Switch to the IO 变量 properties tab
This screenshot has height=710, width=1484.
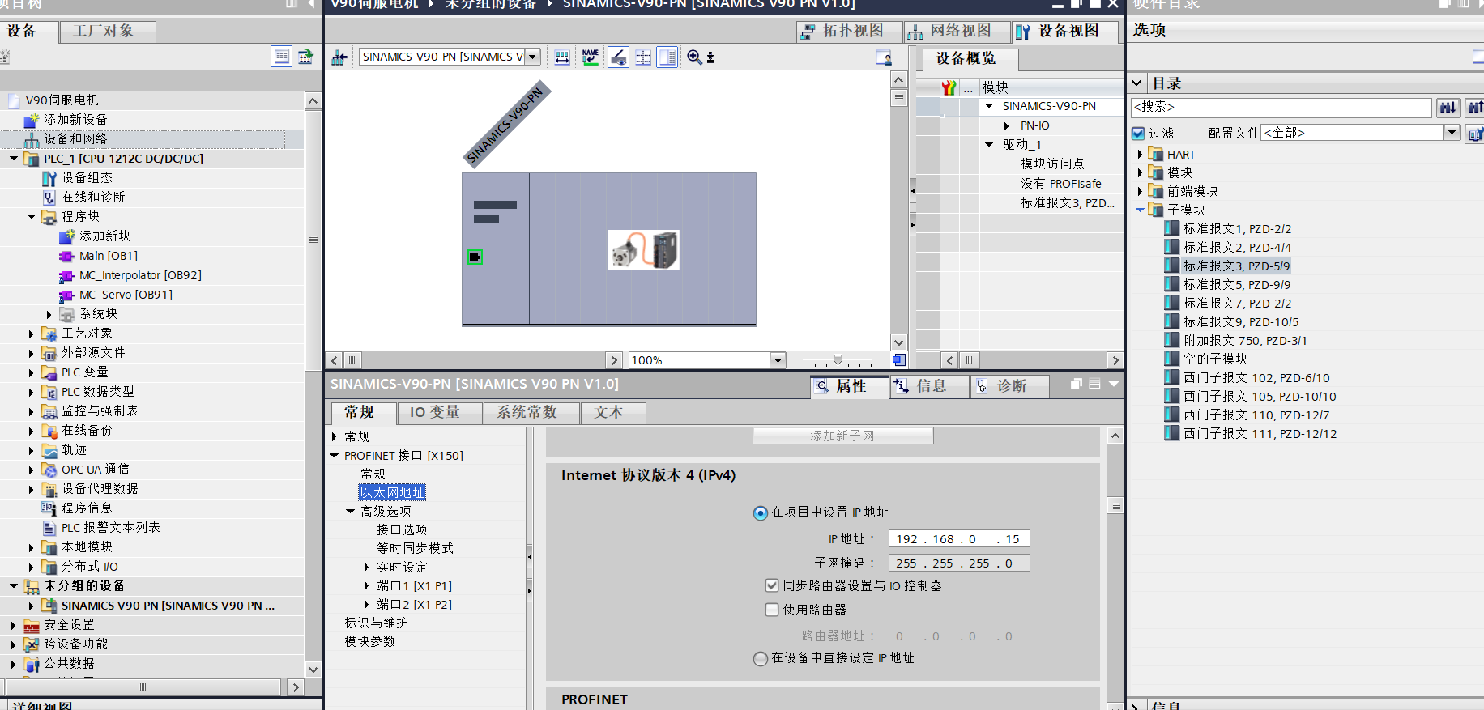(x=440, y=413)
